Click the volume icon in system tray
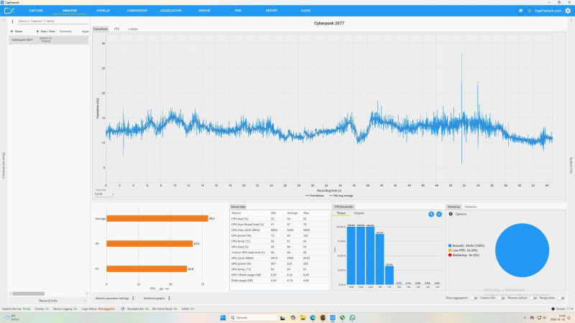The height and width of the screenshot is (323, 575). 545,317
